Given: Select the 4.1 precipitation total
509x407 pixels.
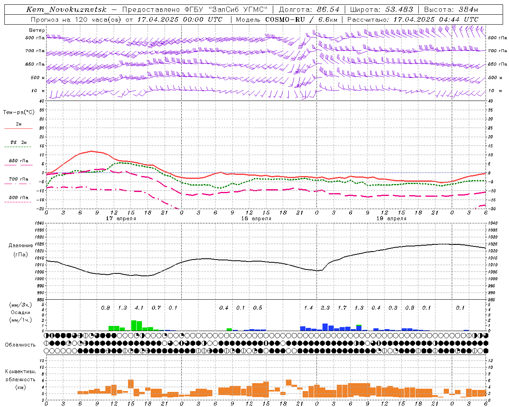Looking at the screenshot, I should pyautogui.click(x=139, y=308).
